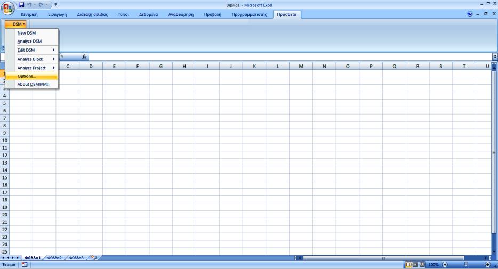
Task: Select column T header
Action: 464,66
